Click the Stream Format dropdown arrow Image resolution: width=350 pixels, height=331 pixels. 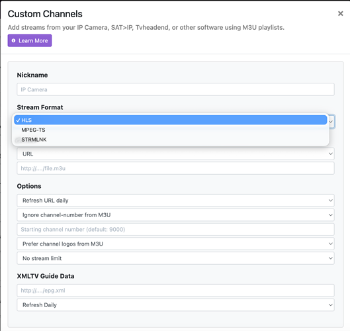coord(331,122)
